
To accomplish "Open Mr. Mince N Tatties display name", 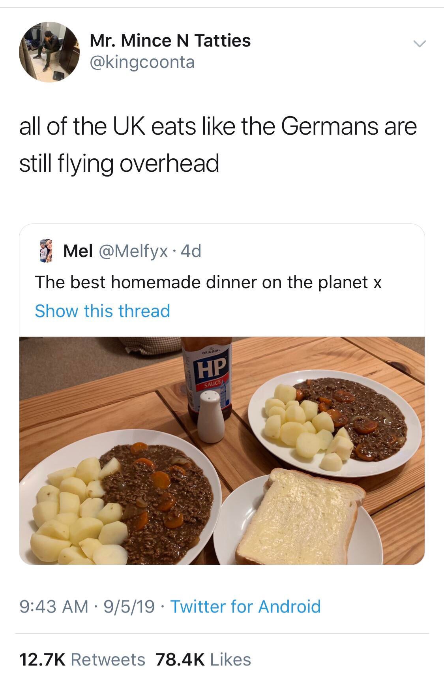I will click(x=170, y=40).
